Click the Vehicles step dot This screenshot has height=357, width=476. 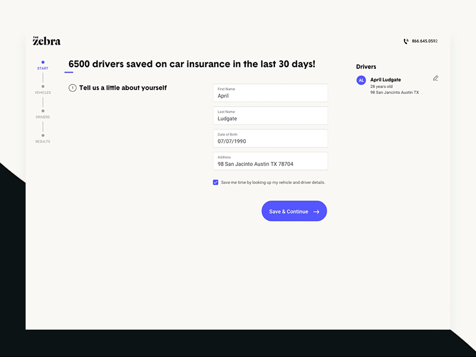tap(43, 86)
